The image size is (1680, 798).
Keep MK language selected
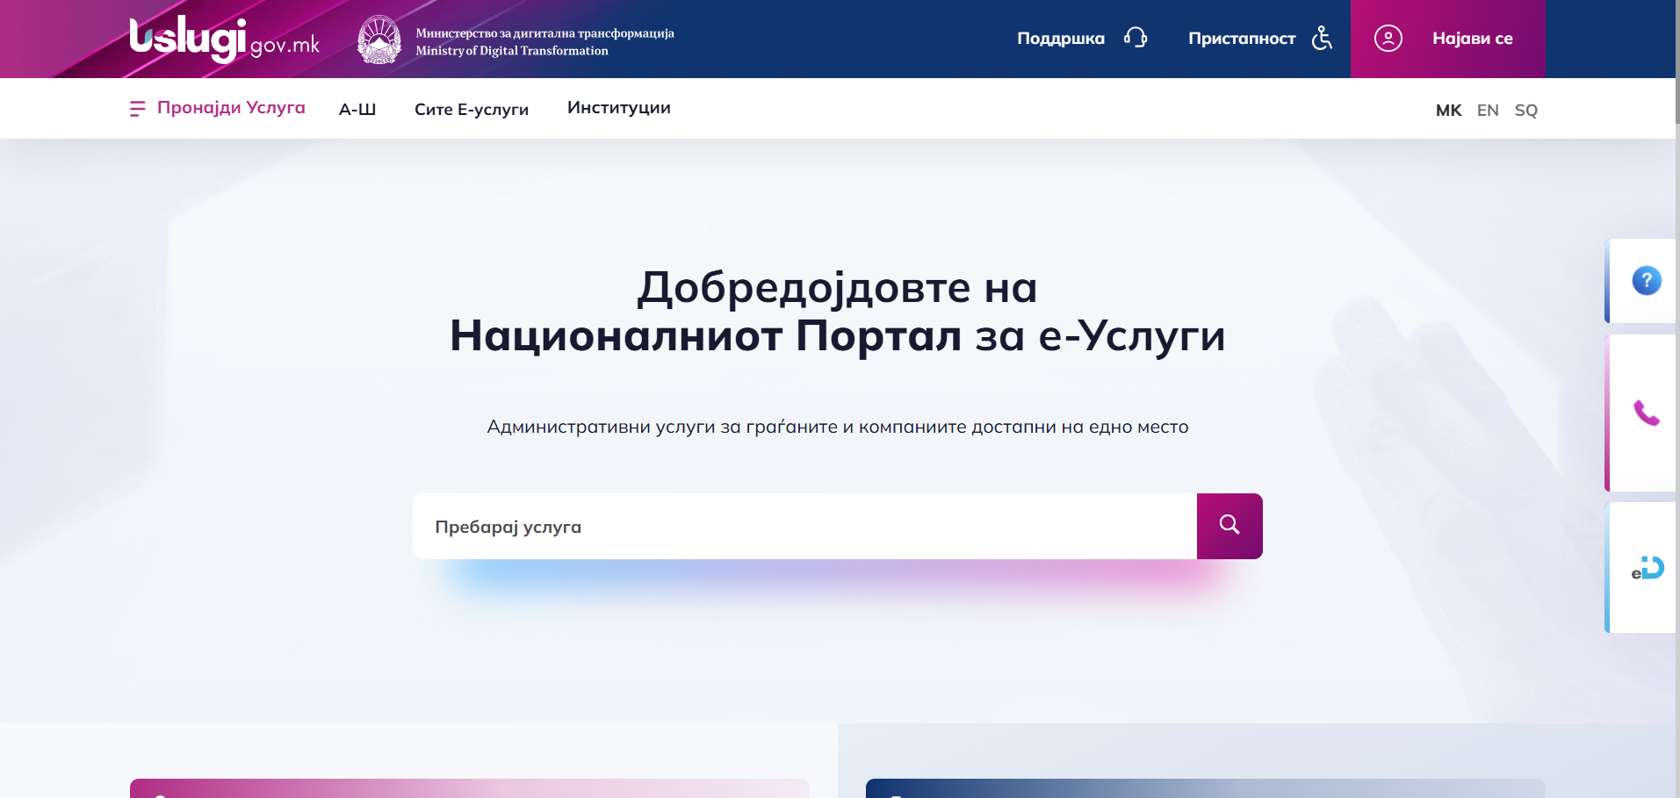(x=1448, y=110)
